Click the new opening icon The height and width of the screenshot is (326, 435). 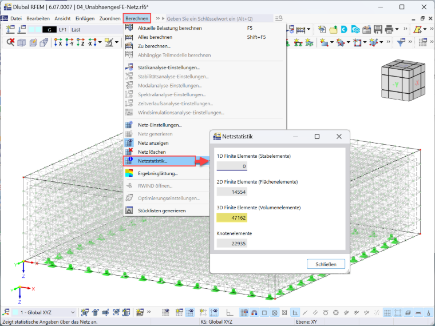(x=357, y=42)
